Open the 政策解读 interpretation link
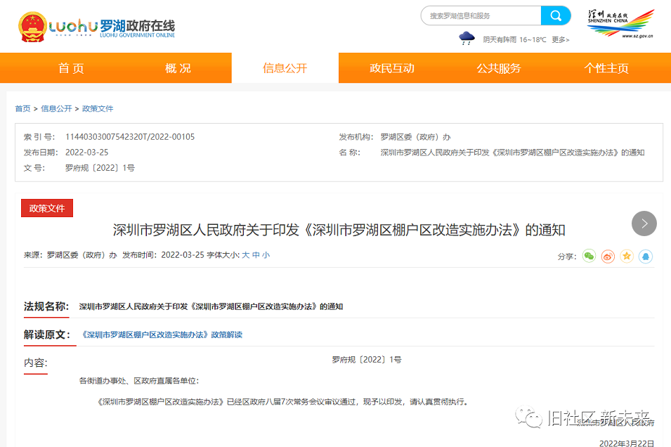The height and width of the screenshot is (447, 671). 162,335
